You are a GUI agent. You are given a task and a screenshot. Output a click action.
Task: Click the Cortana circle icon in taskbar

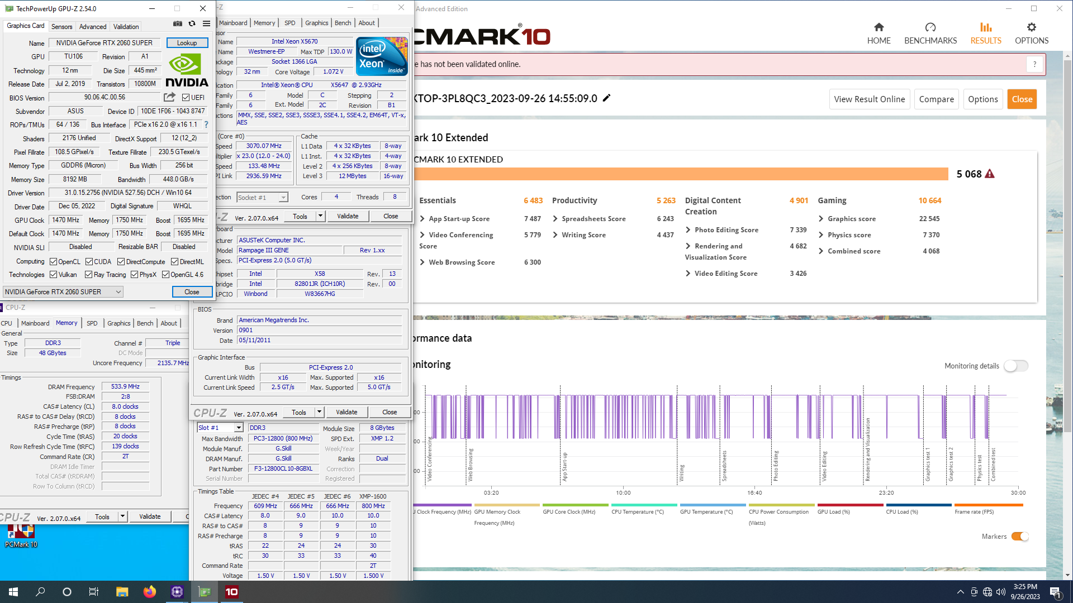tap(67, 592)
